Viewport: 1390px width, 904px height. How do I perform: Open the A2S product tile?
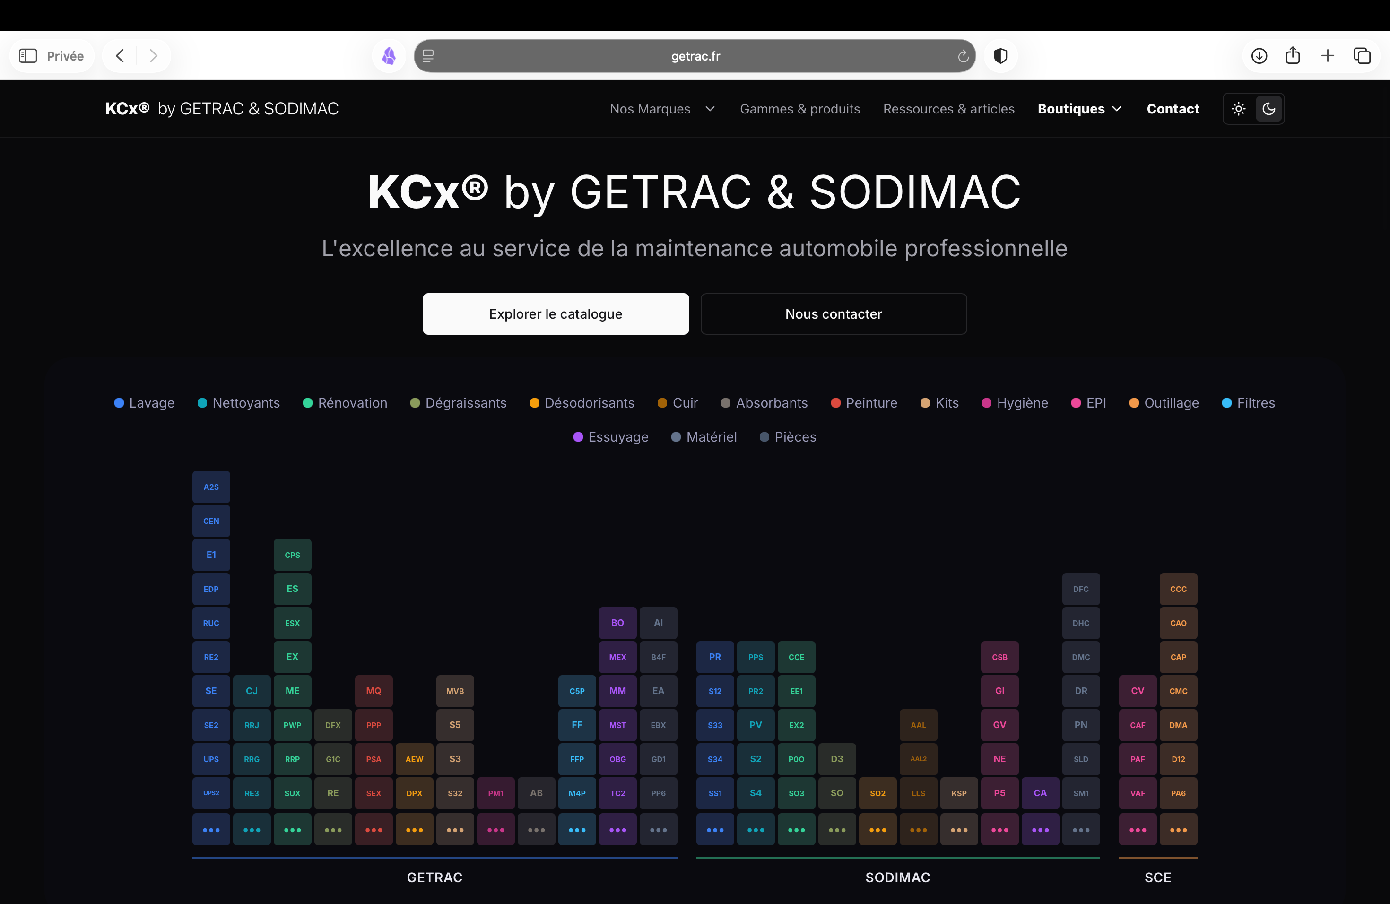pyautogui.click(x=211, y=487)
